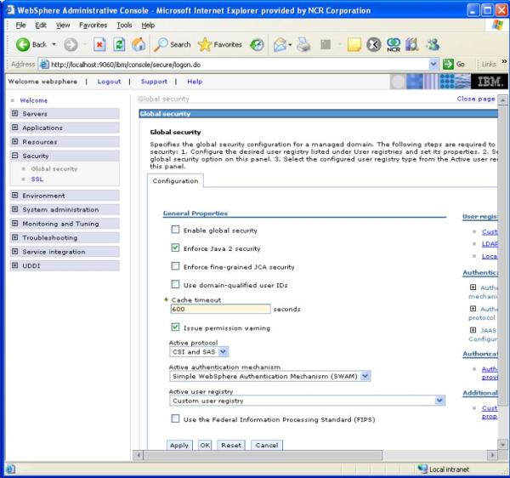This screenshot has height=478, width=510.
Task: Click the Stop loading icon
Action: pyautogui.click(x=99, y=44)
